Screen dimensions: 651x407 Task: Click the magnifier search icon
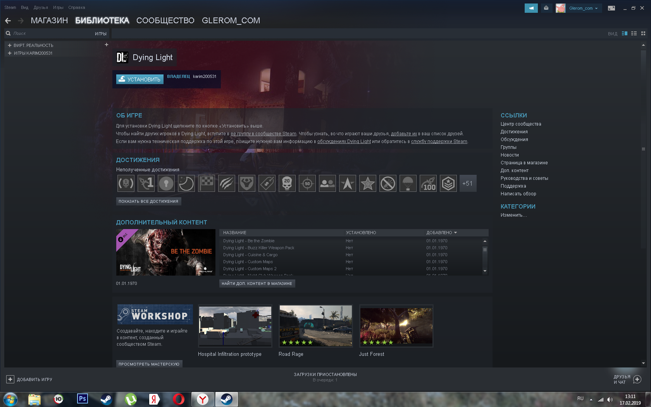(8, 33)
